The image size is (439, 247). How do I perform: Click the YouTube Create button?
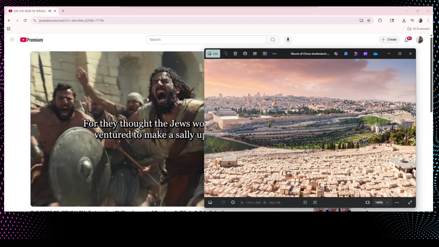tap(389, 40)
